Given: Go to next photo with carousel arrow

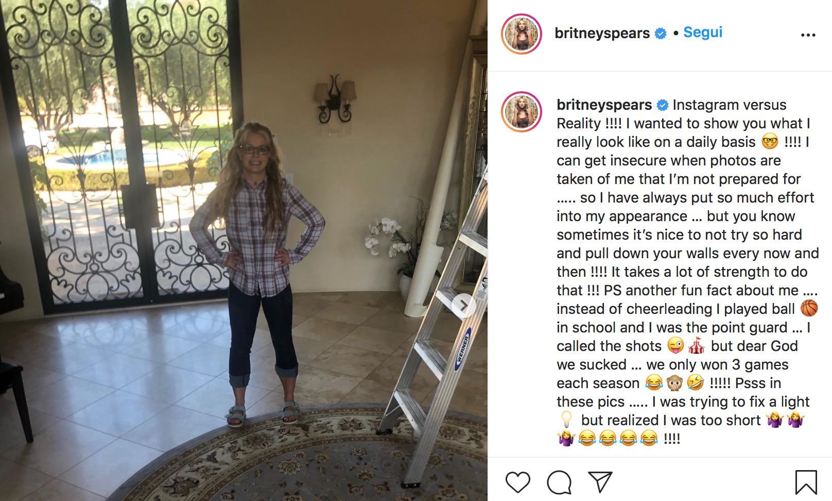Looking at the screenshot, I should (464, 306).
